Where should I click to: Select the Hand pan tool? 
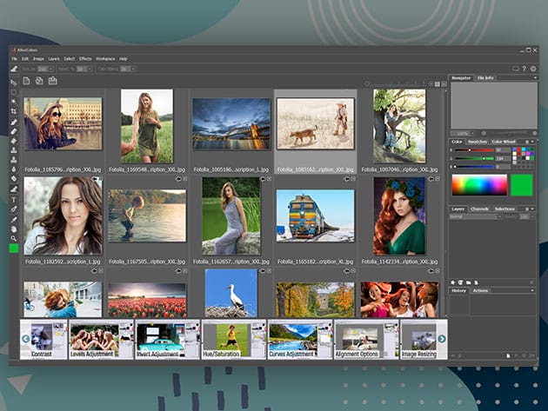(14, 228)
